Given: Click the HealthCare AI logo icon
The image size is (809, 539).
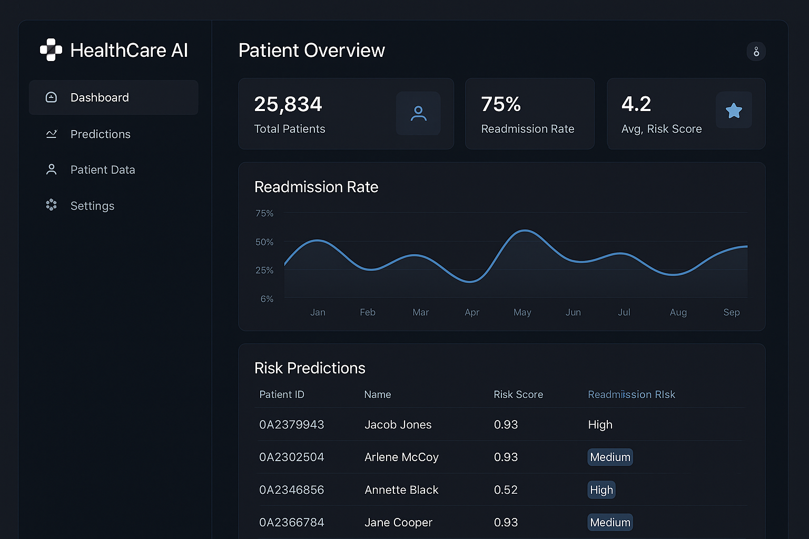Looking at the screenshot, I should (51, 50).
